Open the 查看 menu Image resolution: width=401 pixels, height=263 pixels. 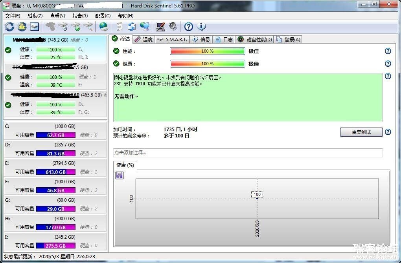tap(57, 16)
